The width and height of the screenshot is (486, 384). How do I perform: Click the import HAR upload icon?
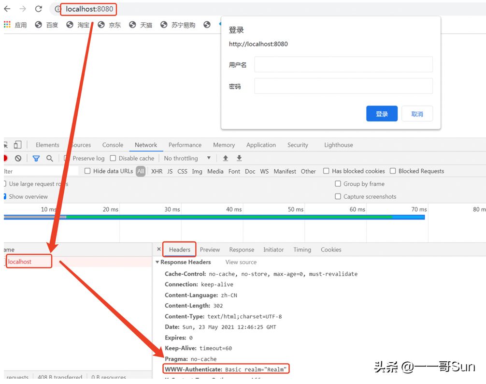pyautogui.click(x=226, y=158)
